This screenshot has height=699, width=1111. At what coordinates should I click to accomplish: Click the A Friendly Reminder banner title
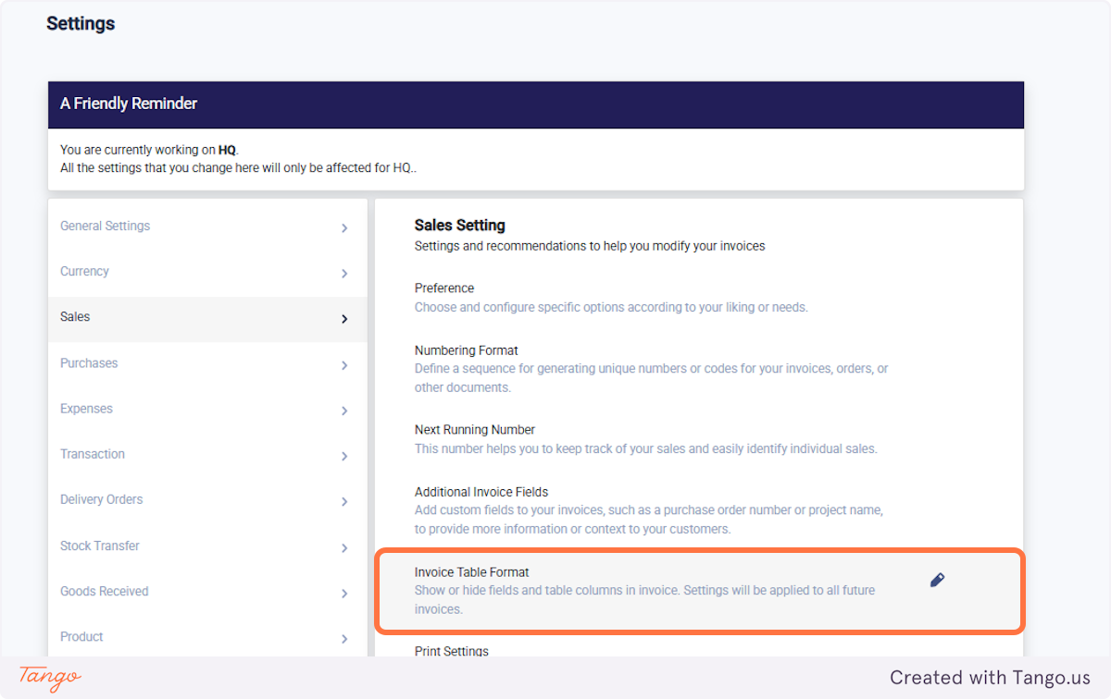pos(129,104)
